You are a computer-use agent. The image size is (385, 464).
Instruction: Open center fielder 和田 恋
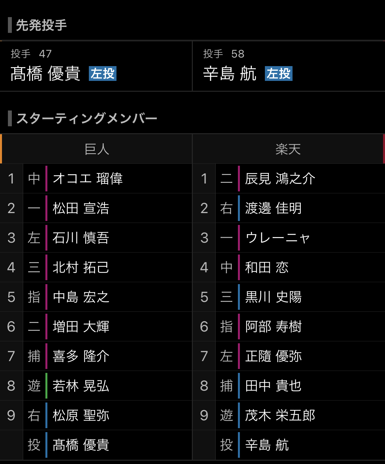(x=289, y=267)
